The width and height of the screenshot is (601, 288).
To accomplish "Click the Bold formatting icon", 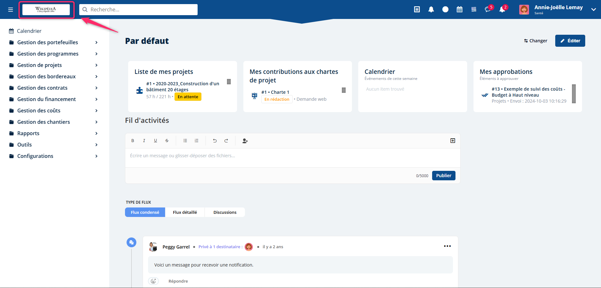I will pos(133,141).
